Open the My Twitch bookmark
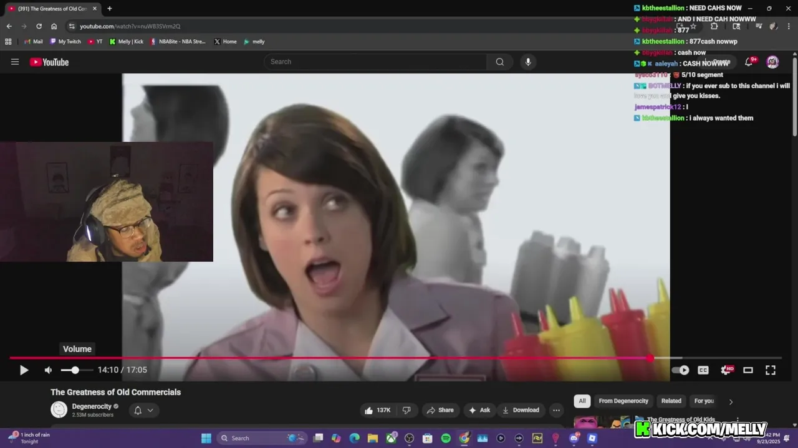The width and height of the screenshot is (798, 448). (x=65, y=42)
